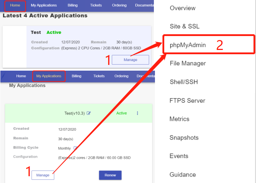
Task: Select the highlighted My Applications tab in the lower bar
Action: point(49,76)
